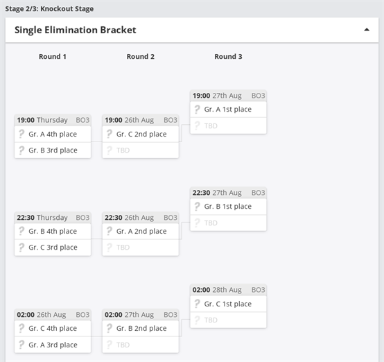This screenshot has height=362, width=384.
Task: Select Gr. B 4th place team row
Action: click(53, 231)
